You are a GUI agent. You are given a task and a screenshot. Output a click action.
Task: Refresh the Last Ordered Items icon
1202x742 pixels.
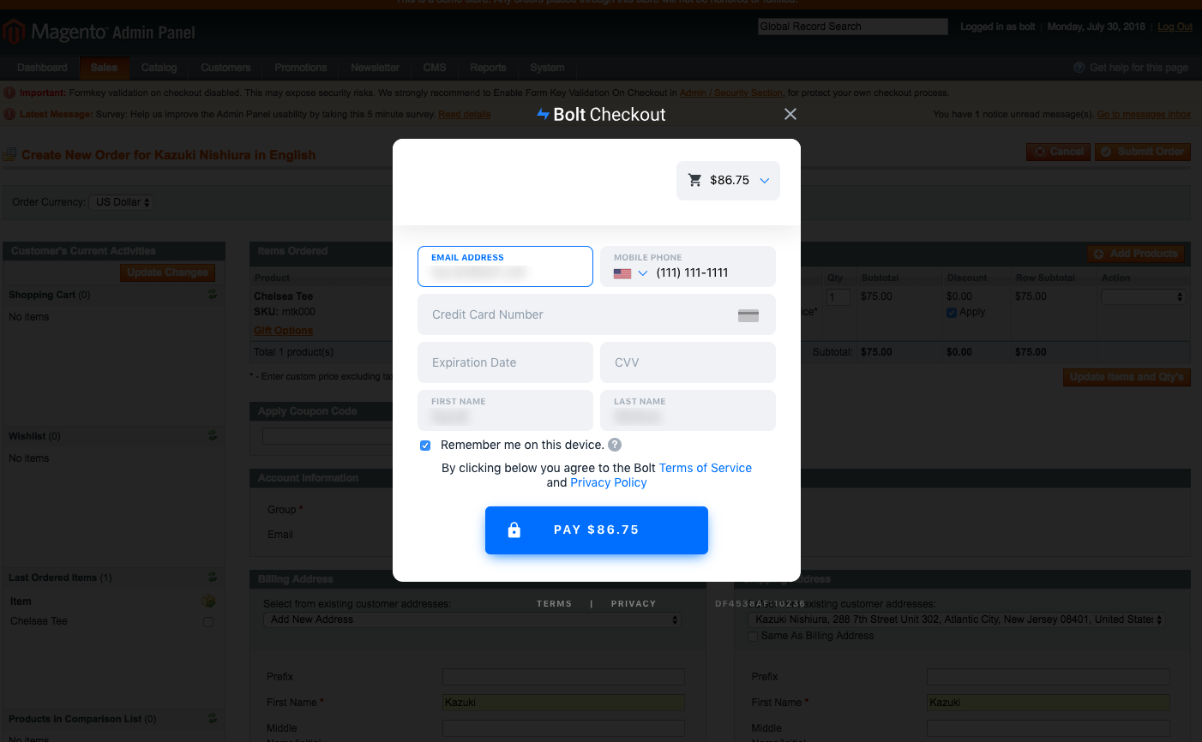[x=212, y=577]
